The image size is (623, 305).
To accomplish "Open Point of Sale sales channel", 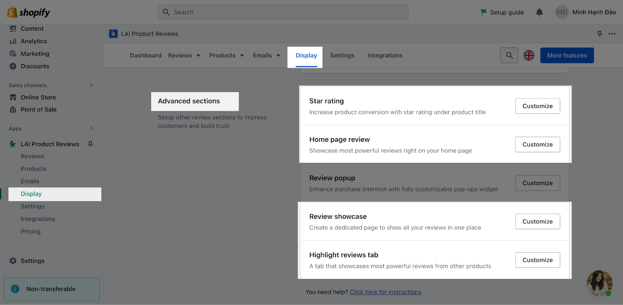I will click(39, 110).
